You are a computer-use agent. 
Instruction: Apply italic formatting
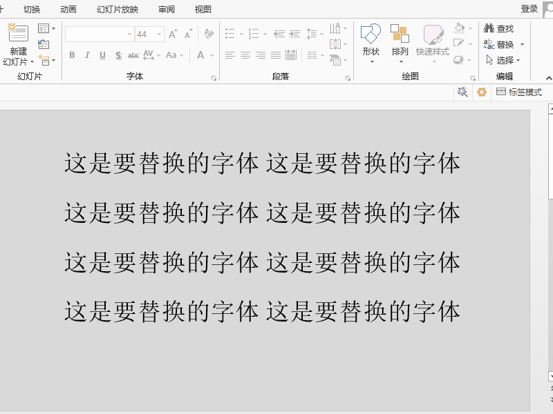(87, 55)
